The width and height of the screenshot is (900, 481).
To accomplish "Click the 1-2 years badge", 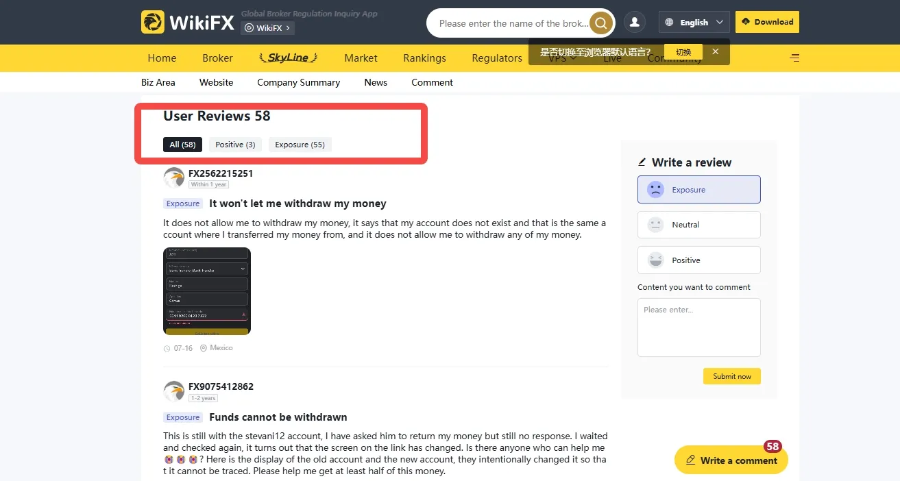I will [203, 398].
